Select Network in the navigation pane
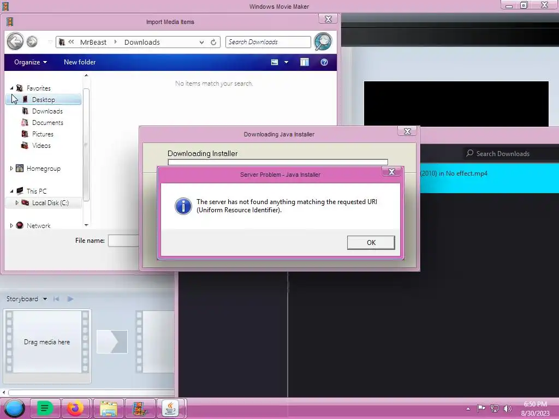Image resolution: width=559 pixels, height=419 pixels. coord(38,225)
